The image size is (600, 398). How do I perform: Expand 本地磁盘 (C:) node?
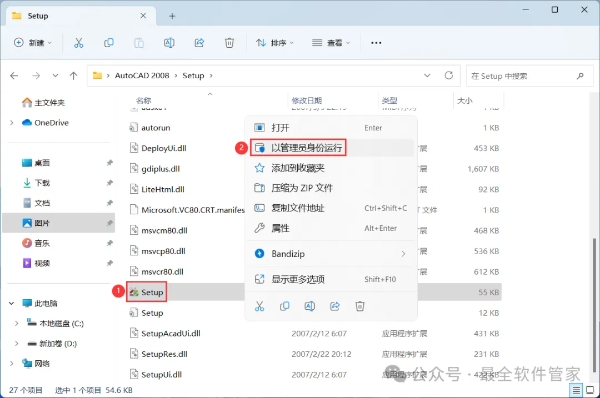(17, 324)
